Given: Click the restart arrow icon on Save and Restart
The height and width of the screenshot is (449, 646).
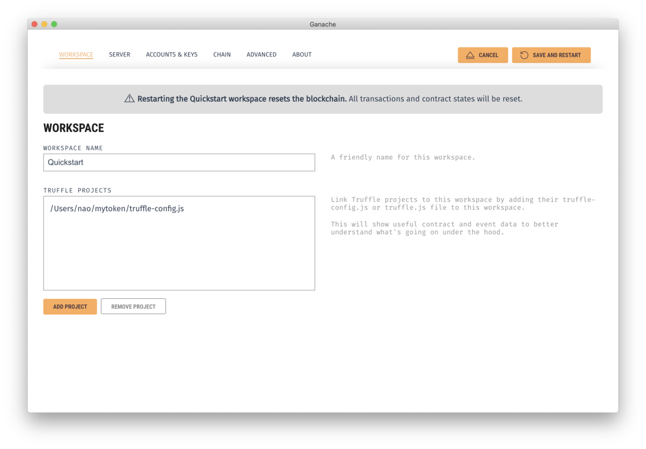Looking at the screenshot, I should (524, 55).
